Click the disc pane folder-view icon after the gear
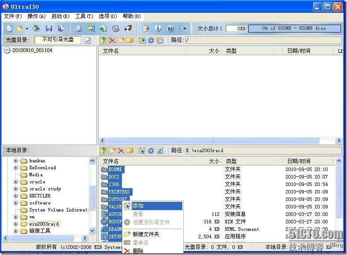347x255 pixels. (x=160, y=40)
